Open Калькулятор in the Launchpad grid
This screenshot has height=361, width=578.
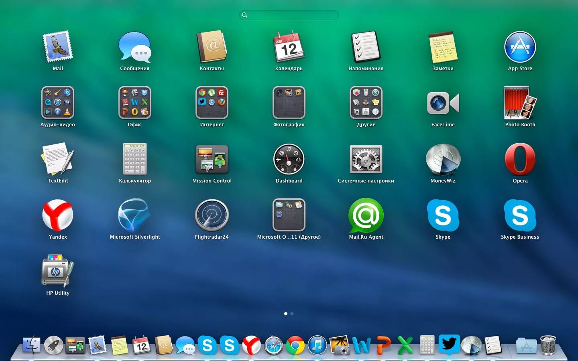[135, 159]
